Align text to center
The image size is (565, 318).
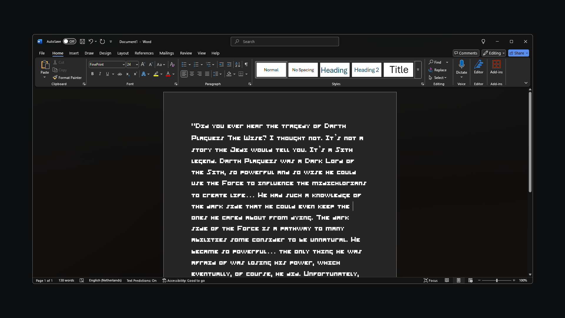pos(192,74)
